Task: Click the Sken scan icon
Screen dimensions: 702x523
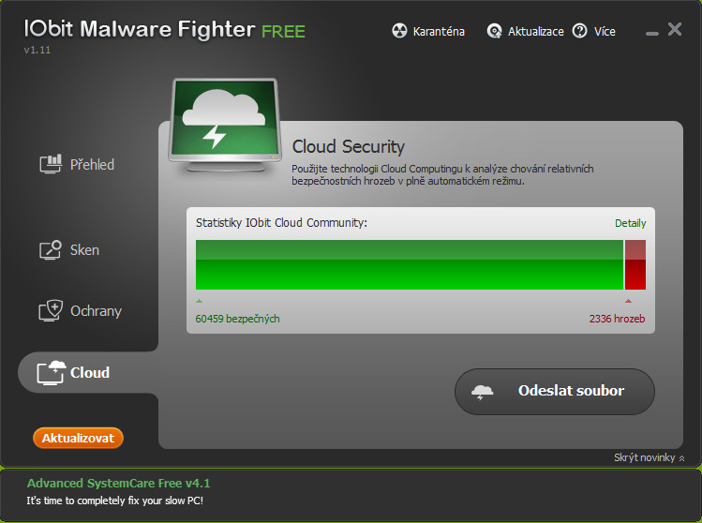Action: tap(51, 250)
